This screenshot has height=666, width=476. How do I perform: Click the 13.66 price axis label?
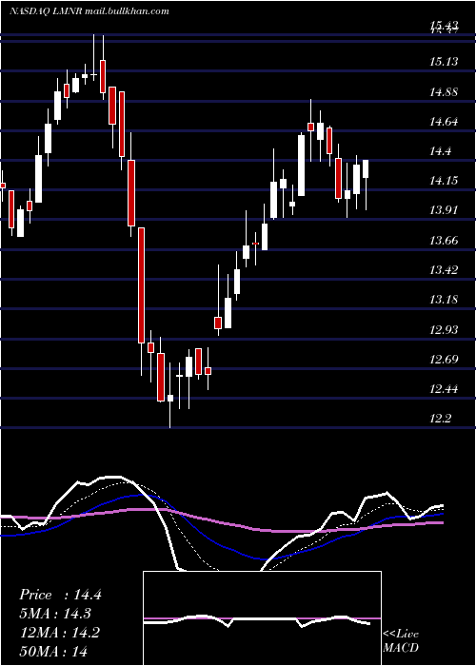(444, 241)
